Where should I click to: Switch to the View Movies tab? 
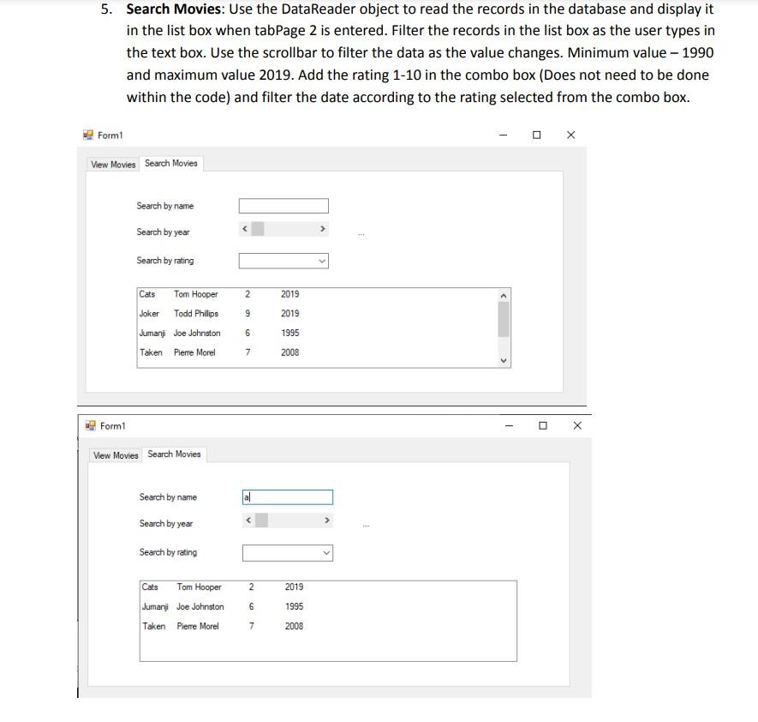tap(112, 163)
